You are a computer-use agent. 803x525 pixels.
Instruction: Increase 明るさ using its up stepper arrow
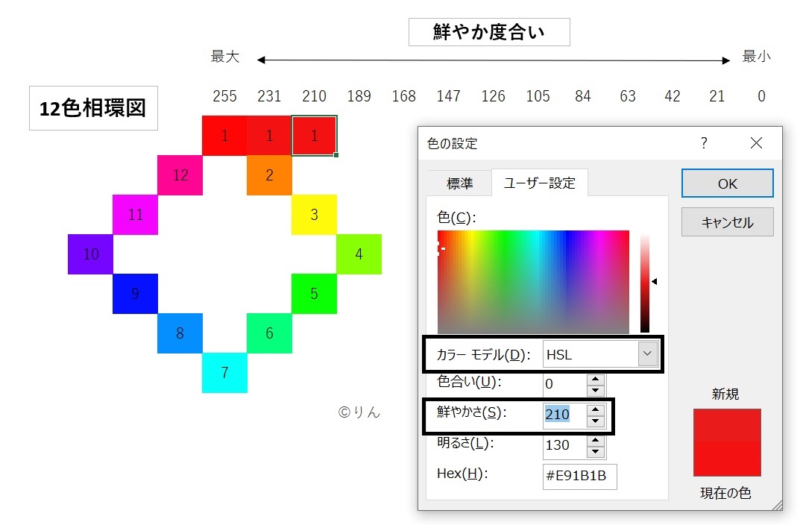tap(596, 441)
